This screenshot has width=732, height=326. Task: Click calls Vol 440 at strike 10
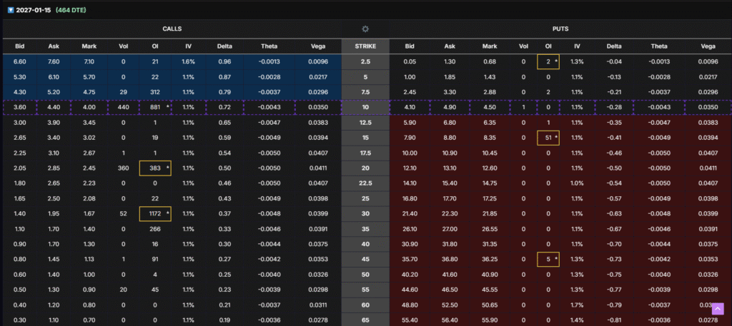pyautogui.click(x=123, y=107)
